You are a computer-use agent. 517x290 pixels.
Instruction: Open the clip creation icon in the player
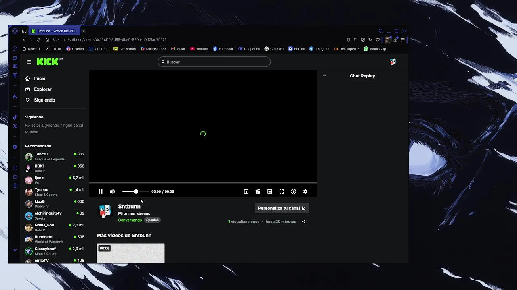[258, 191]
